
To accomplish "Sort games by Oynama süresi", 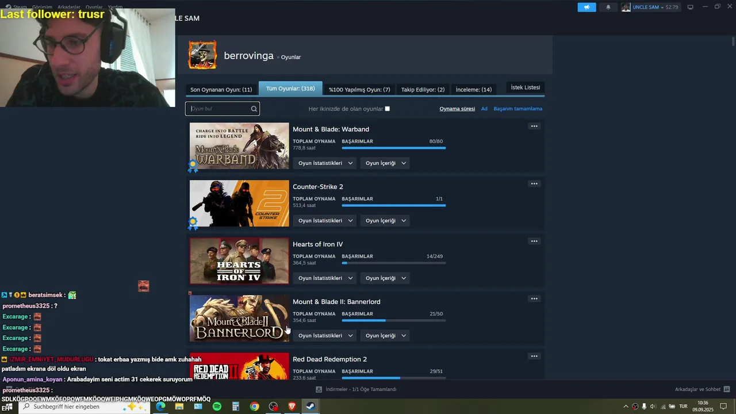I will click(457, 109).
